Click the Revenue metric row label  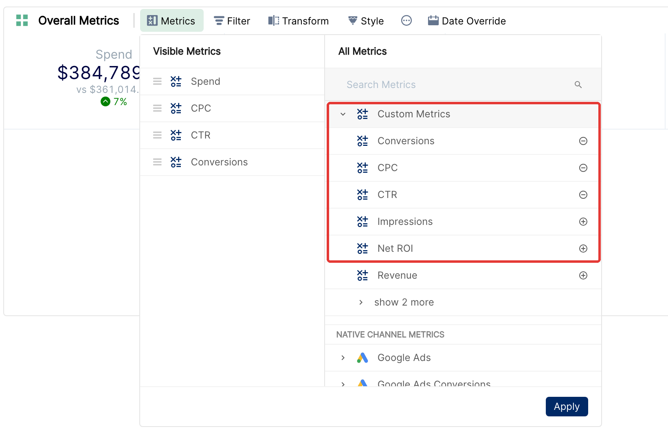pos(397,275)
